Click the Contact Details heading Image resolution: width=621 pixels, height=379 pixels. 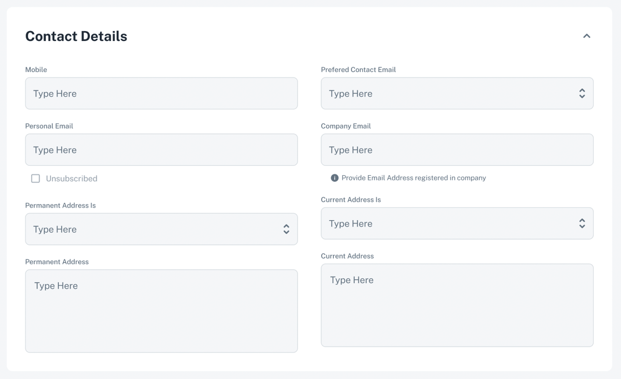[x=76, y=36]
